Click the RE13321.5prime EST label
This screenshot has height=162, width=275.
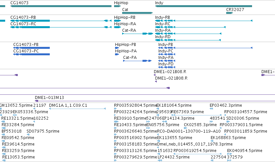(17, 118)
